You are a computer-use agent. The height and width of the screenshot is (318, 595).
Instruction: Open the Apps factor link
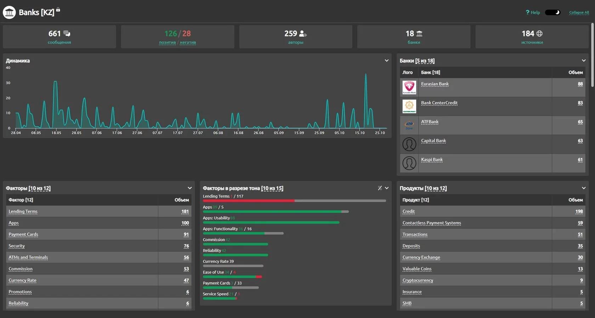pyautogui.click(x=13, y=223)
